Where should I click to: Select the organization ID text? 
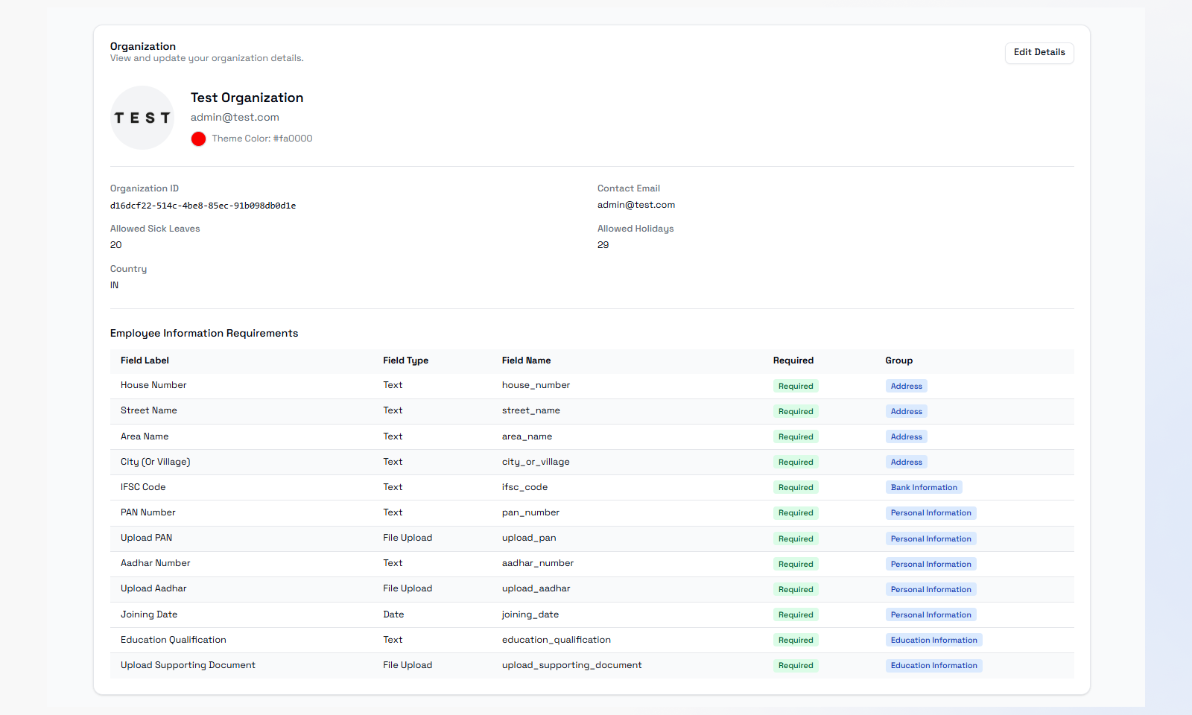coord(203,206)
